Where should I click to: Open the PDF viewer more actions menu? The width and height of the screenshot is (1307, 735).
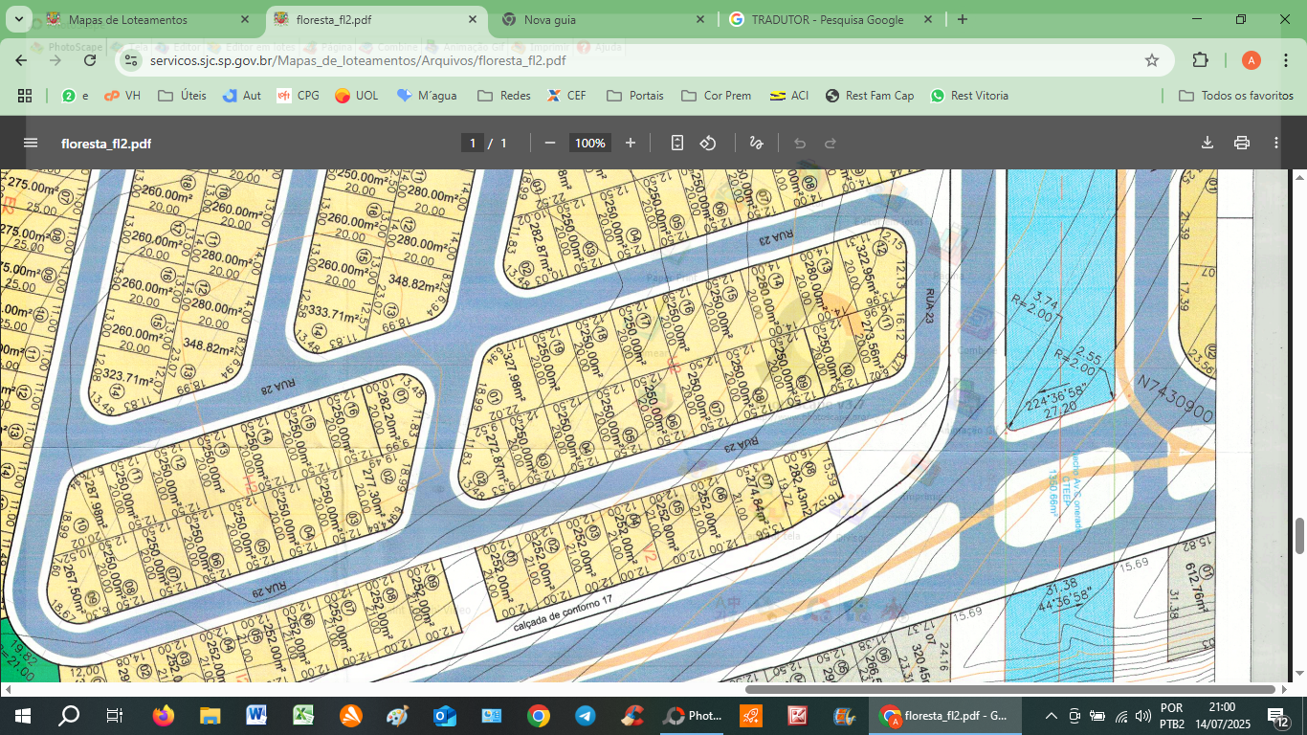tap(1276, 143)
